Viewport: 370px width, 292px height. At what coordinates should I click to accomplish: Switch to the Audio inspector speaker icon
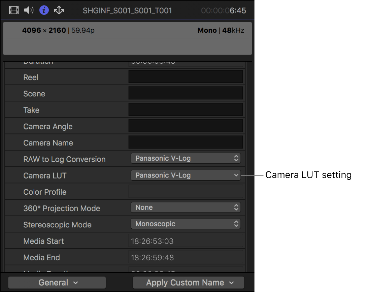click(x=29, y=10)
